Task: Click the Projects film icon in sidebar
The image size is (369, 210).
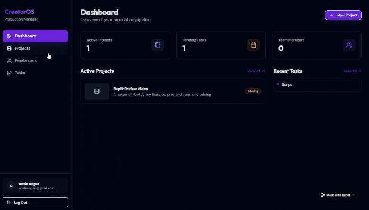Action: click(x=9, y=48)
